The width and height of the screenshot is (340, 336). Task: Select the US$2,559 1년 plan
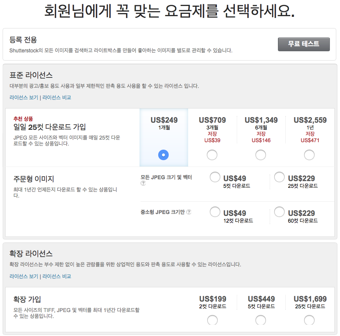[x=309, y=155]
